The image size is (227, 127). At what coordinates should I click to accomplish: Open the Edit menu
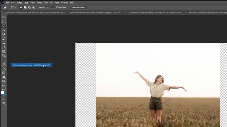(x=13, y=2)
